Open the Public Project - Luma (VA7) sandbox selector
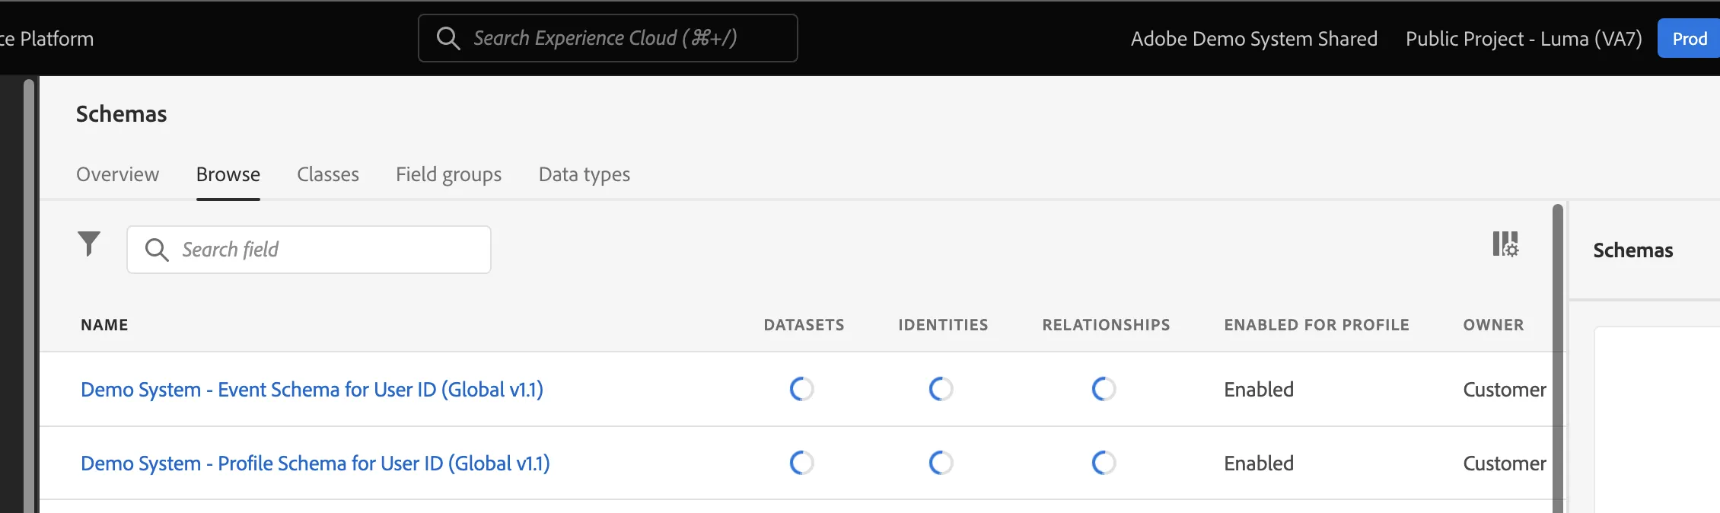1720x513 pixels. pyautogui.click(x=1524, y=39)
